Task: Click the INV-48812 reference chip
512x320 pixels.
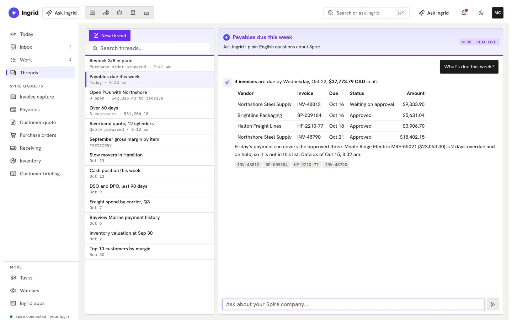Action: click(248, 165)
